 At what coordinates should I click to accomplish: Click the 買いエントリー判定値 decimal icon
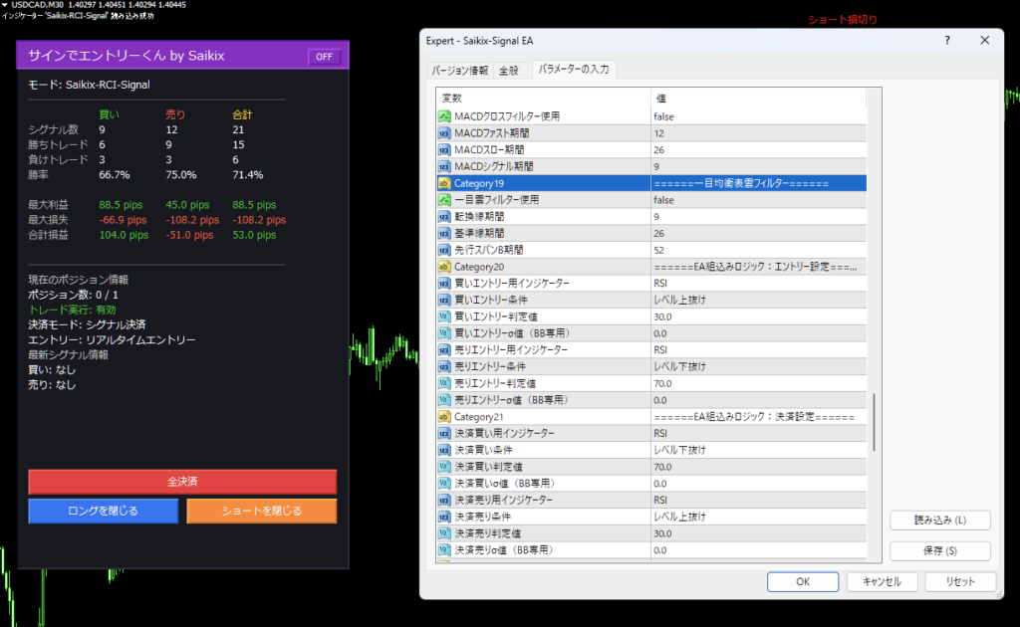[444, 316]
